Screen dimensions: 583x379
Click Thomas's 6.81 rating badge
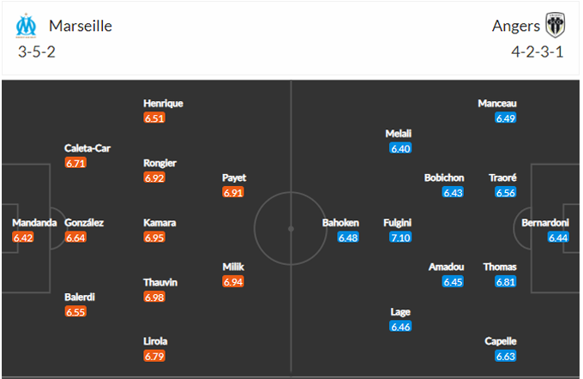point(506,281)
